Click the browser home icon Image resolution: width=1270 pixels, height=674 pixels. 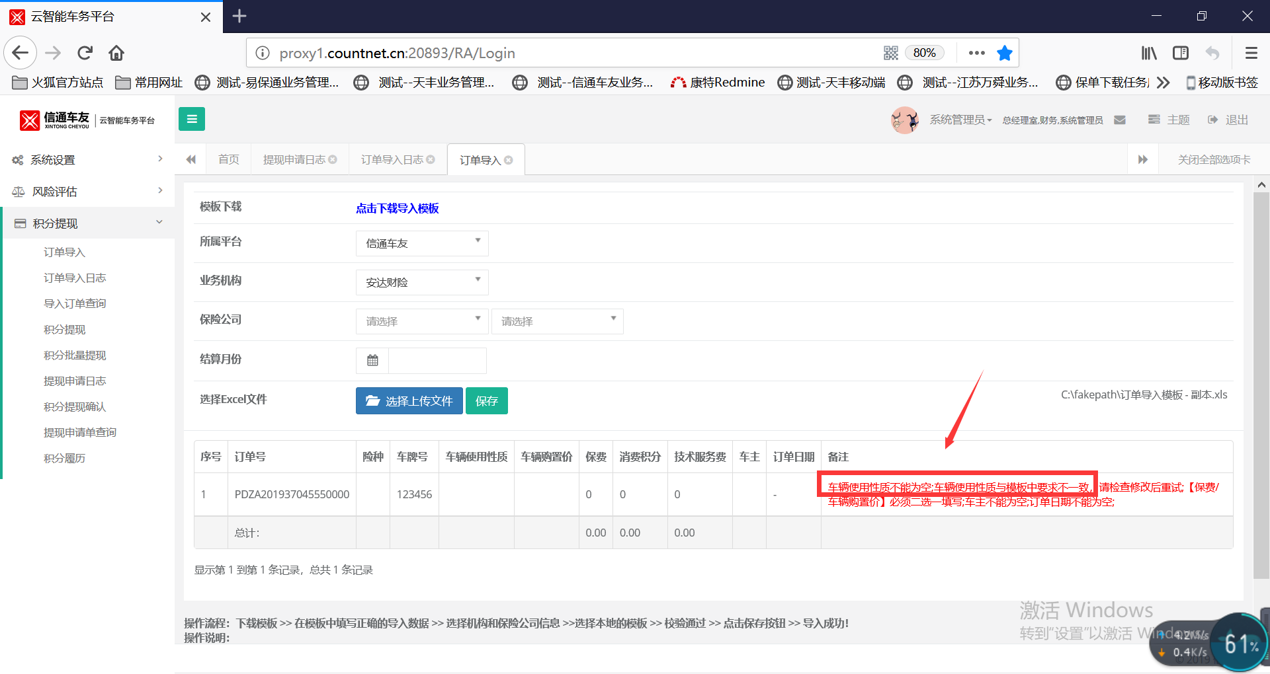pos(116,53)
